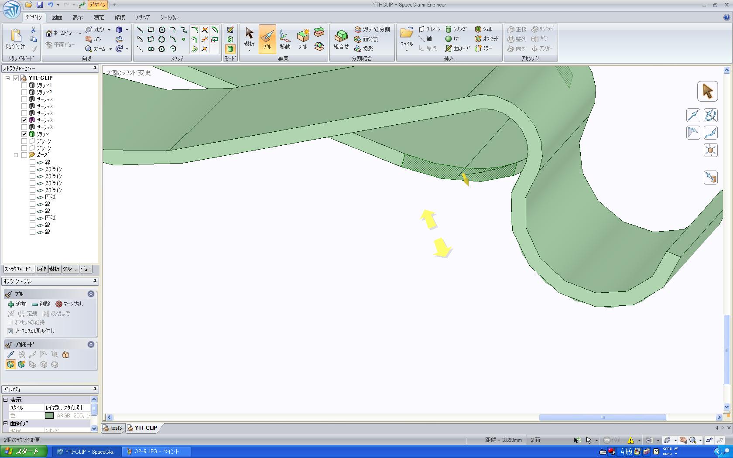Check the ソリッド1 visibility checkbox

(24, 85)
